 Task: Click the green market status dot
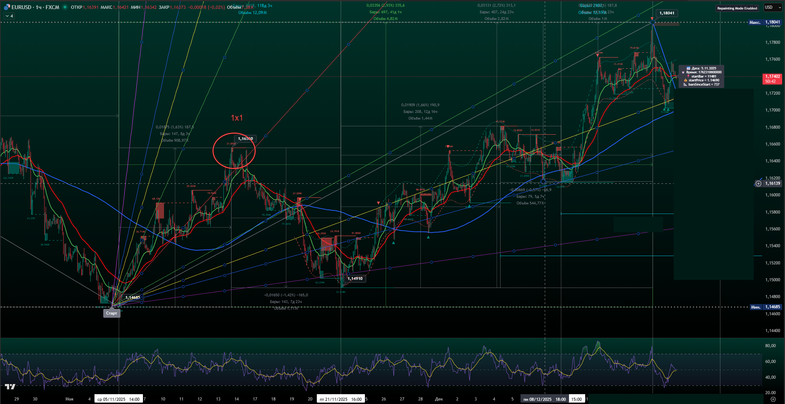[x=65, y=7]
